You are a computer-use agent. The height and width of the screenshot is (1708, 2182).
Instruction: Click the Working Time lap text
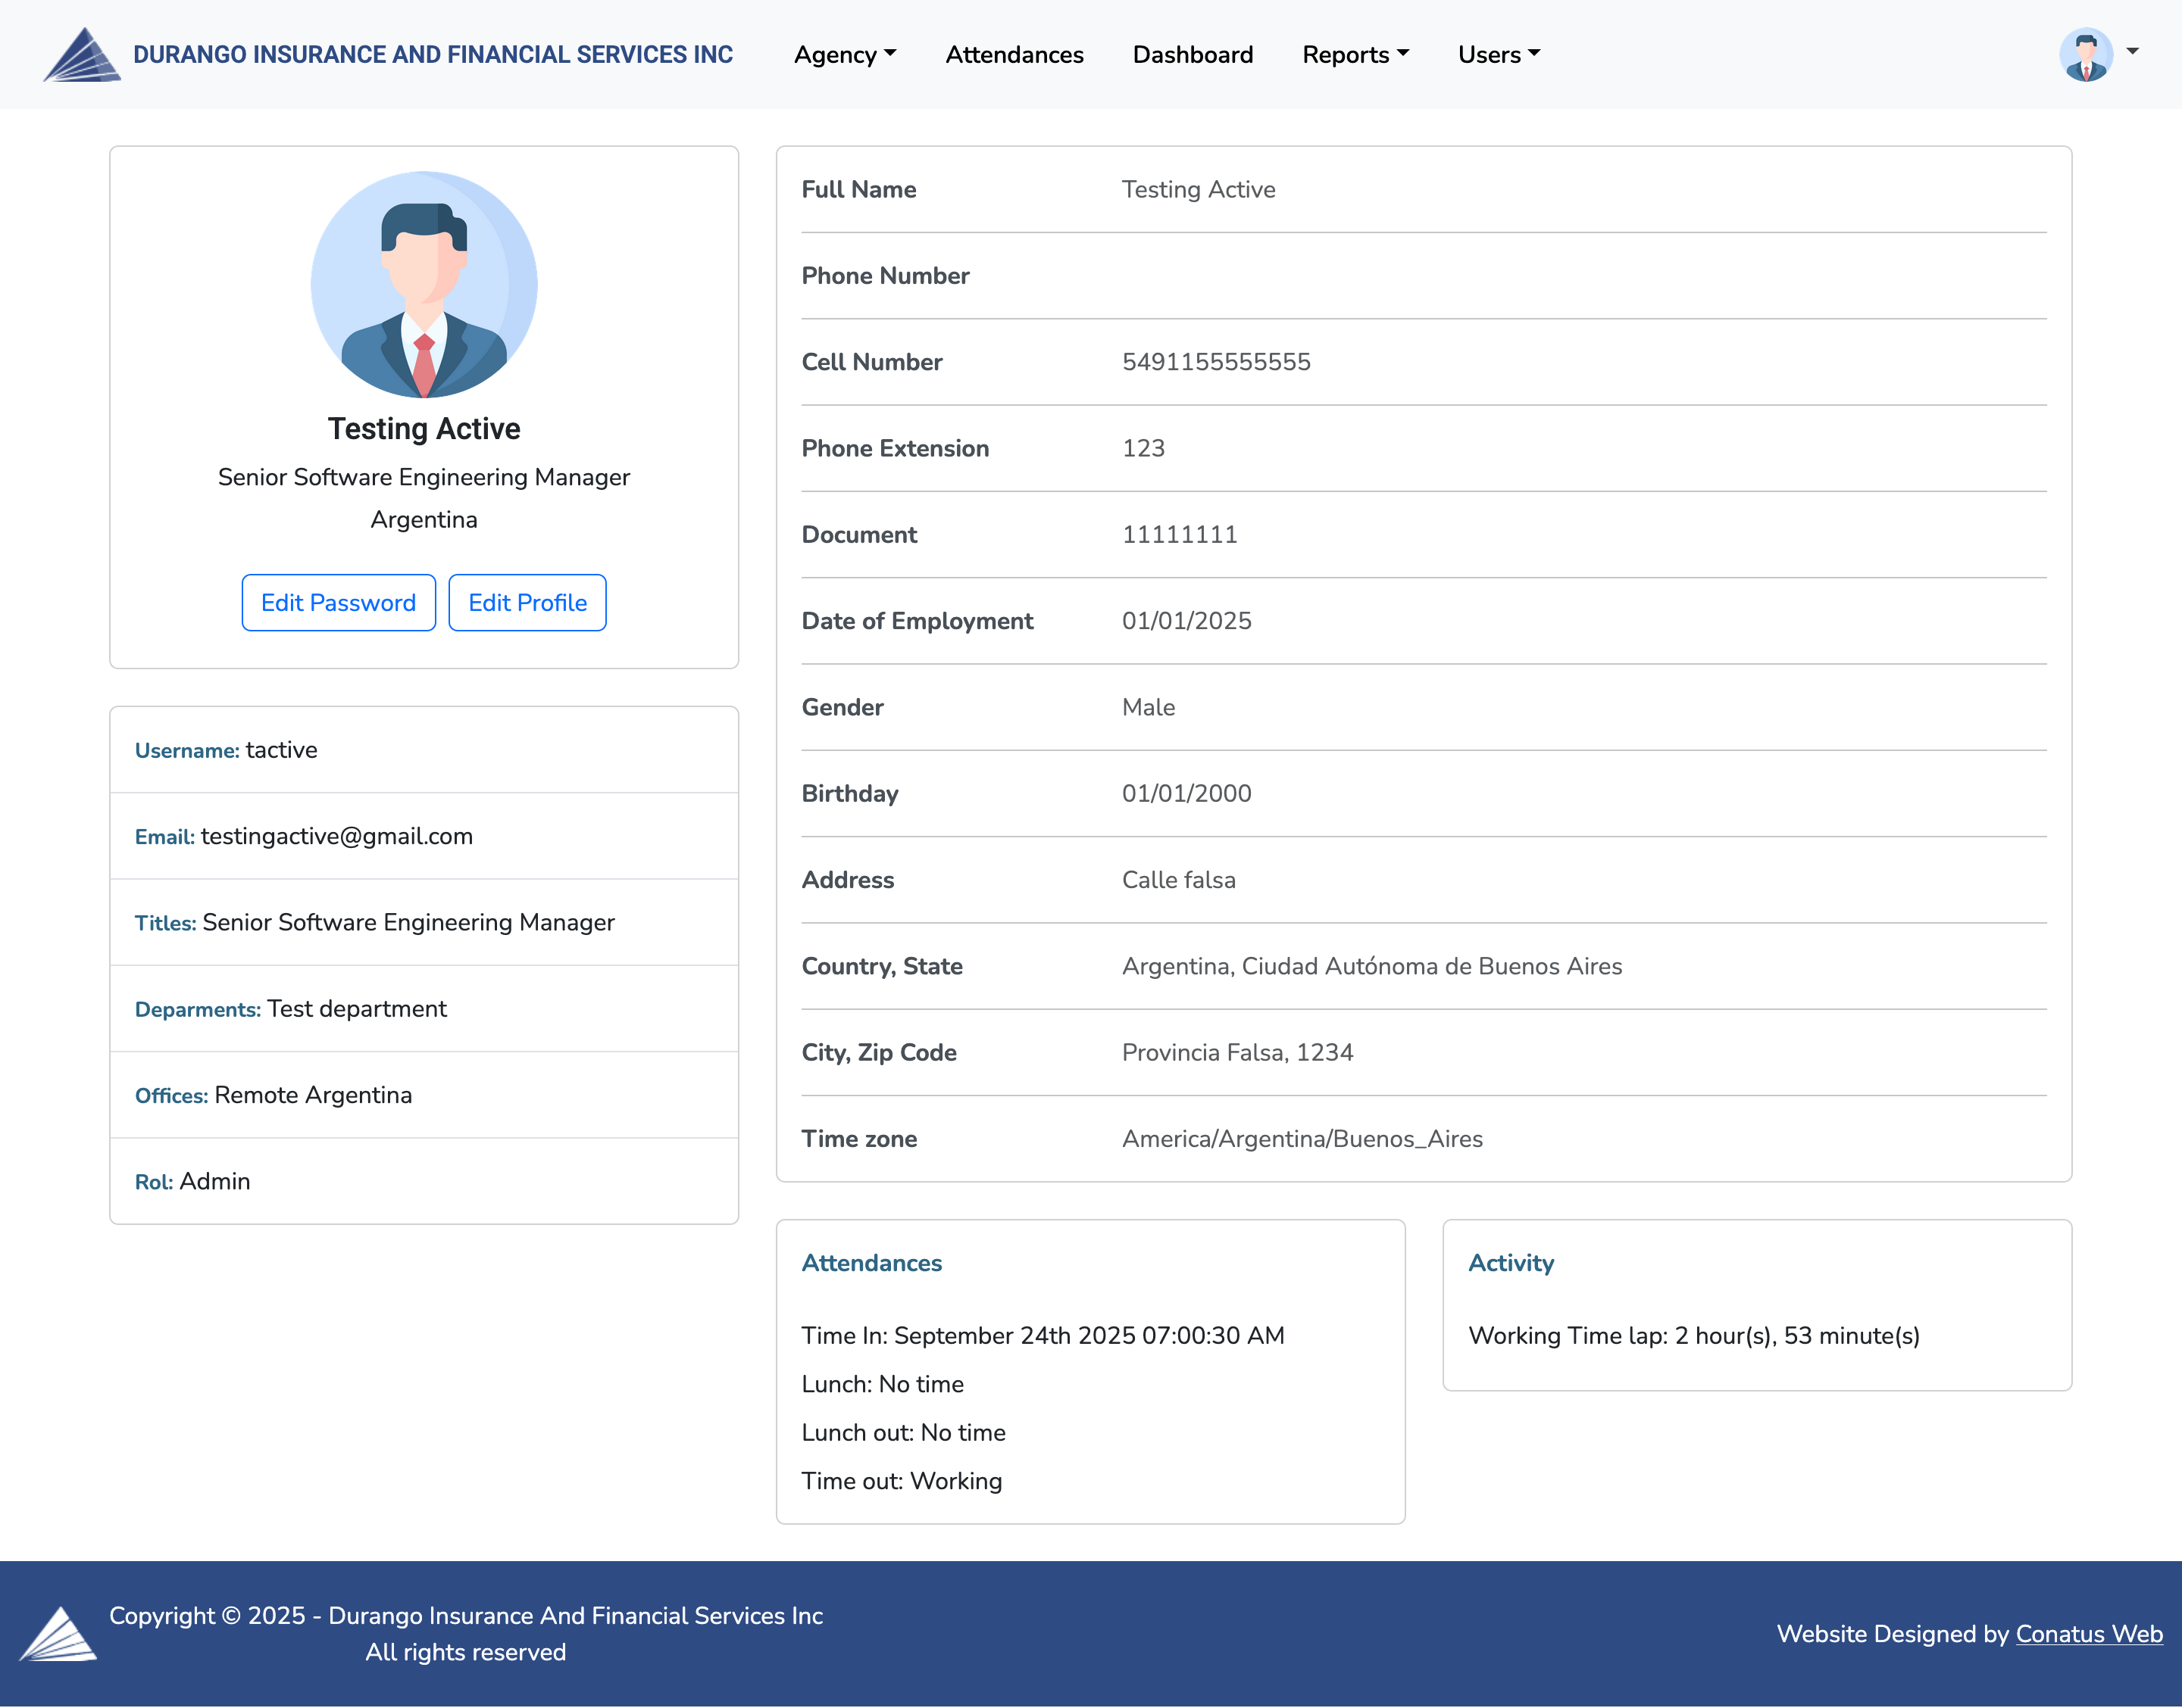(1693, 1336)
